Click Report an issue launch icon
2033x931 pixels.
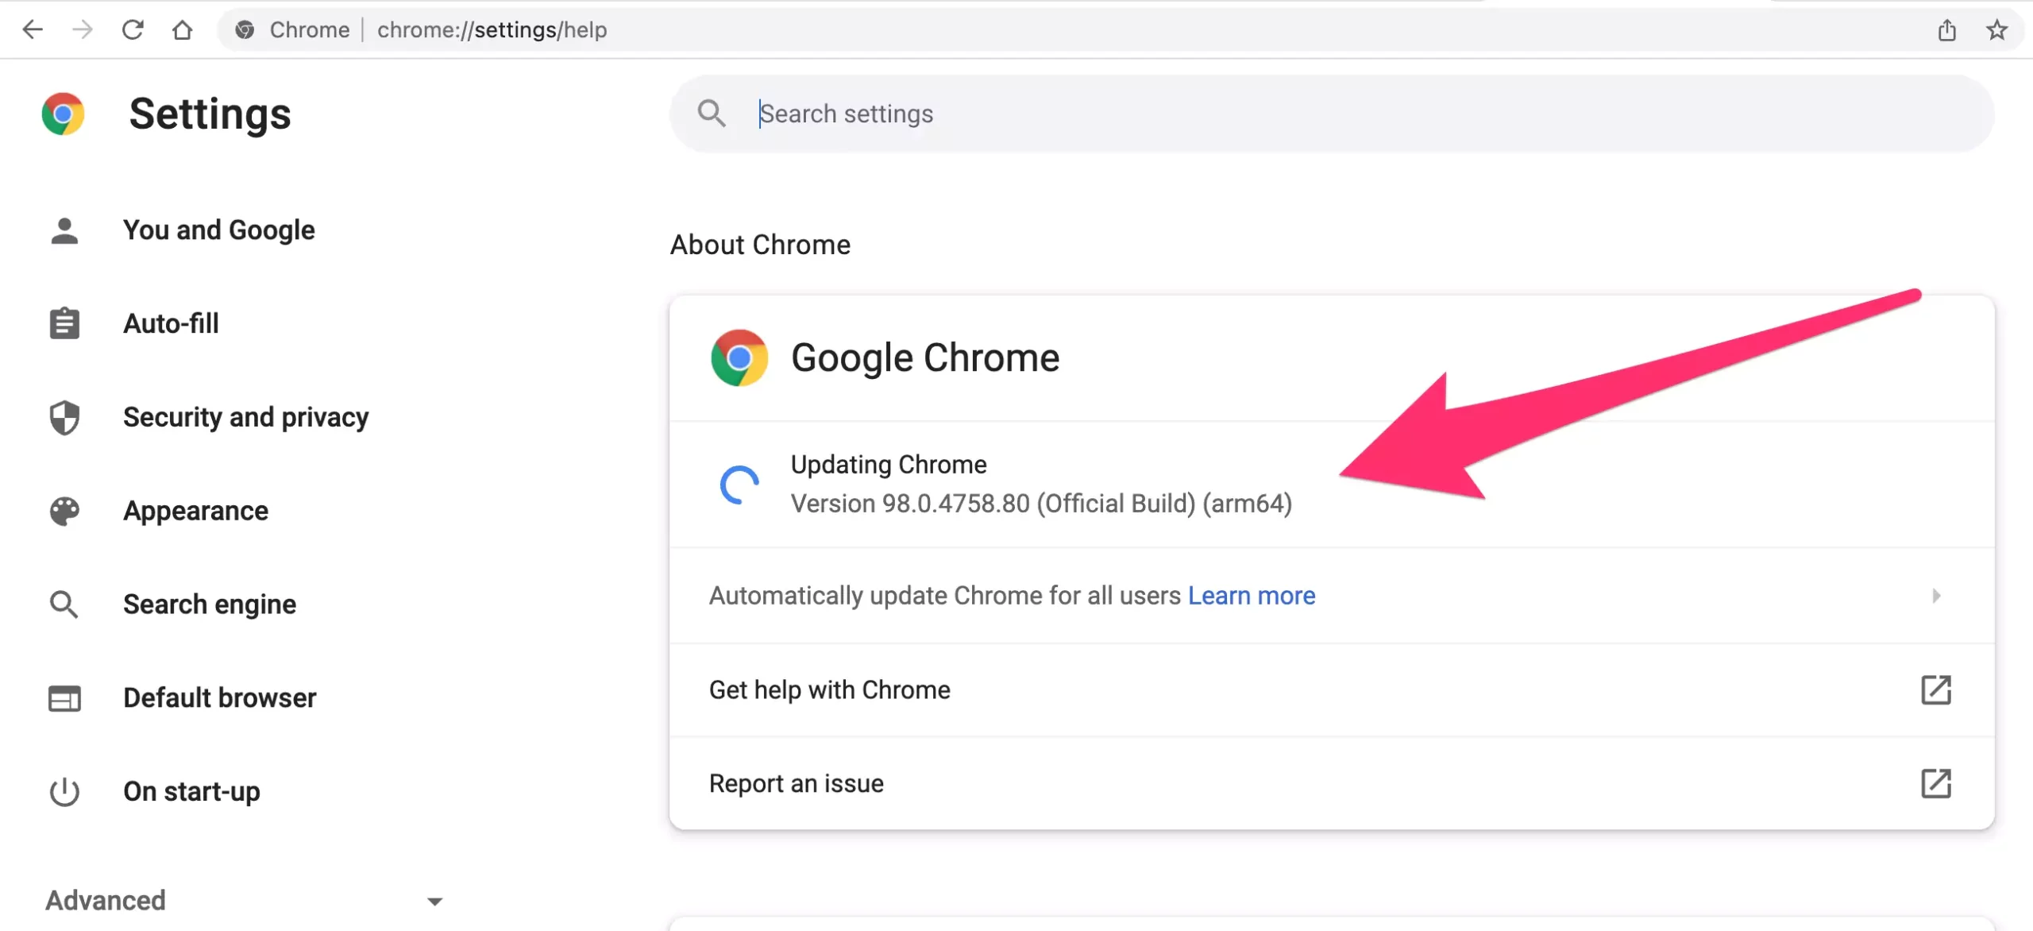(1935, 783)
